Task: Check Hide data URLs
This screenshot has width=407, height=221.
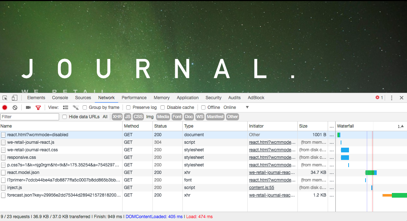Action: click(65, 117)
